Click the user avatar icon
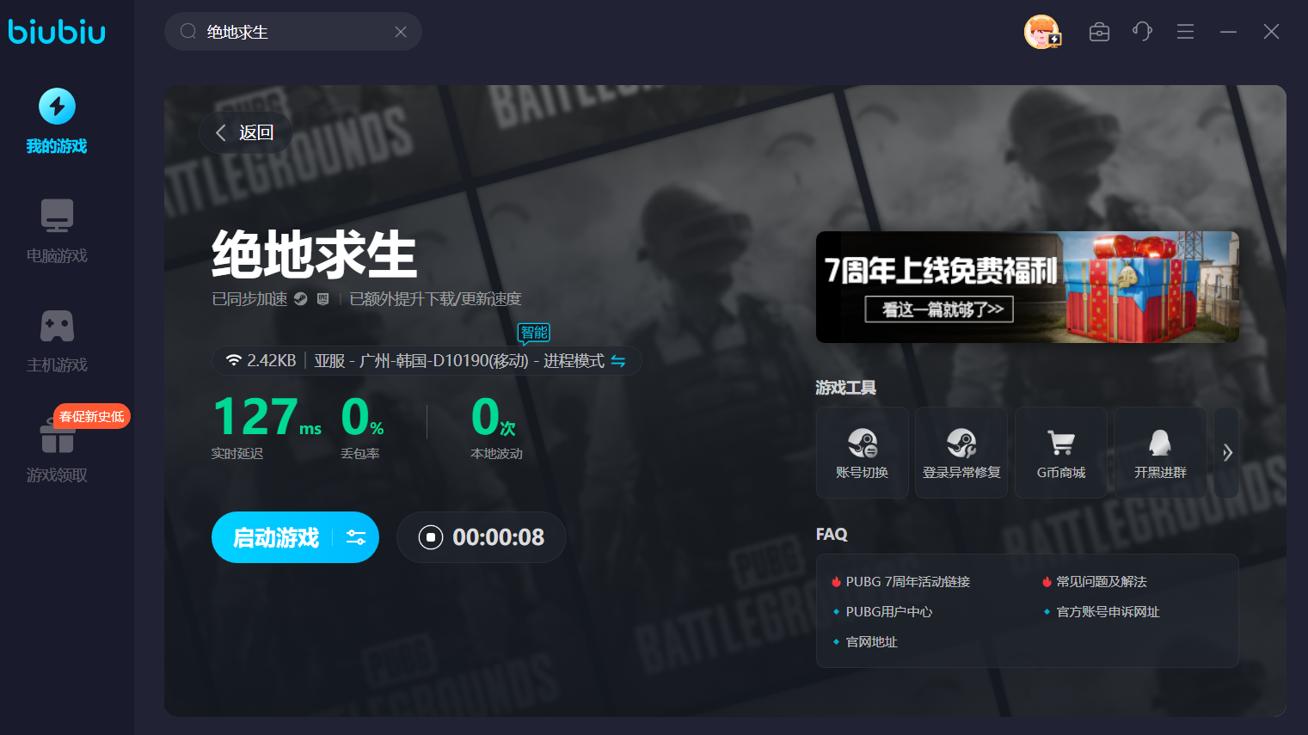Screen dimensions: 1308x735 pos(1041,33)
